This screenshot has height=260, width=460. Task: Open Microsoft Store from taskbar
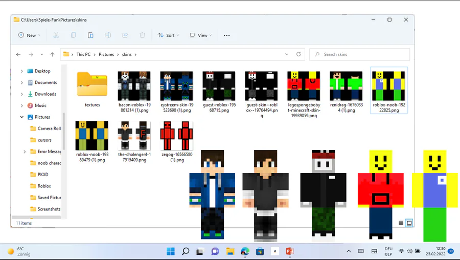coord(260,251)
